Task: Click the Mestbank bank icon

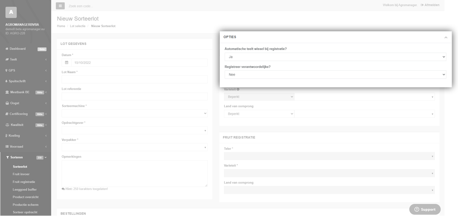Action: click(7, 92)
